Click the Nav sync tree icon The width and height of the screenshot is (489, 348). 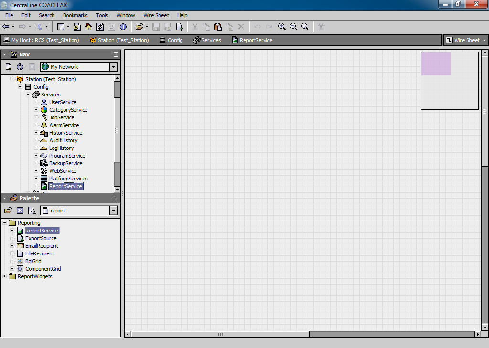[x=20, y=67]
